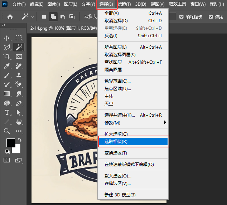Choose Intersect with Selection mode
Viewport: 227px width, 205px height.
tap(72, 17)
